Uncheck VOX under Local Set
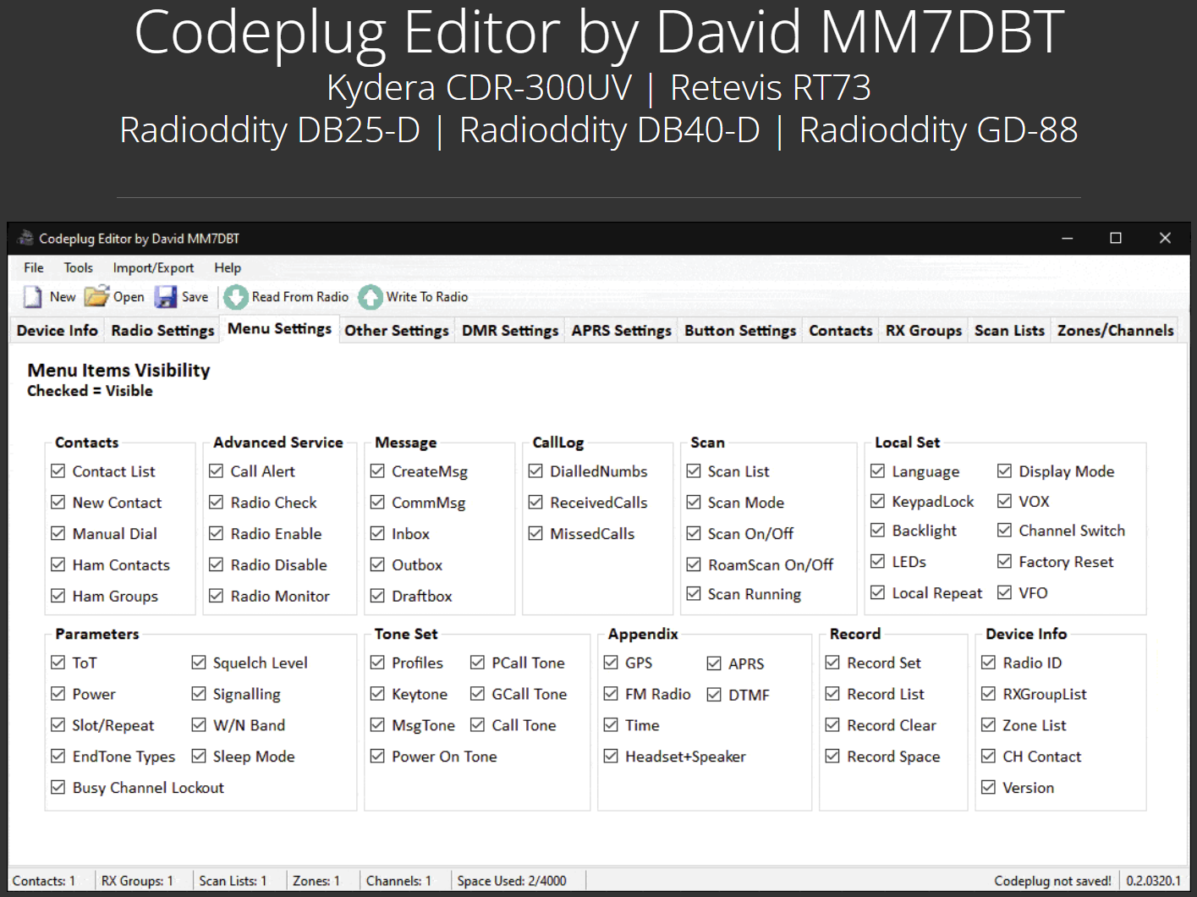 tap(1005, 501)
